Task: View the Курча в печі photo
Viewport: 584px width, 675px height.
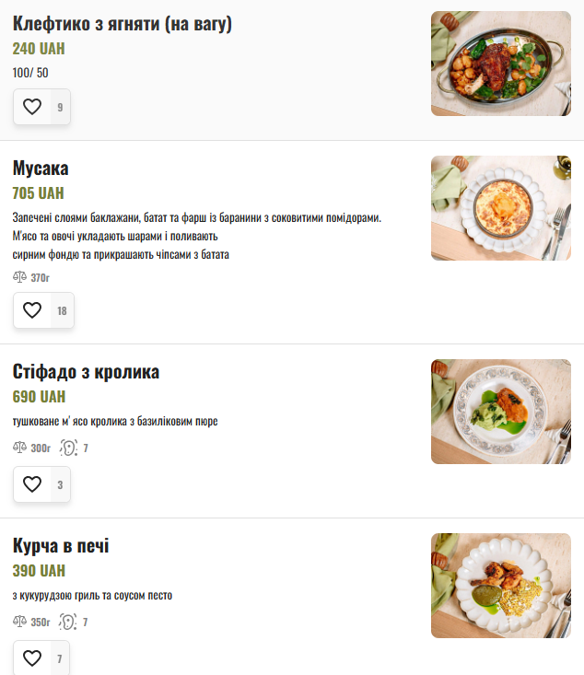Action: [501, 586]
